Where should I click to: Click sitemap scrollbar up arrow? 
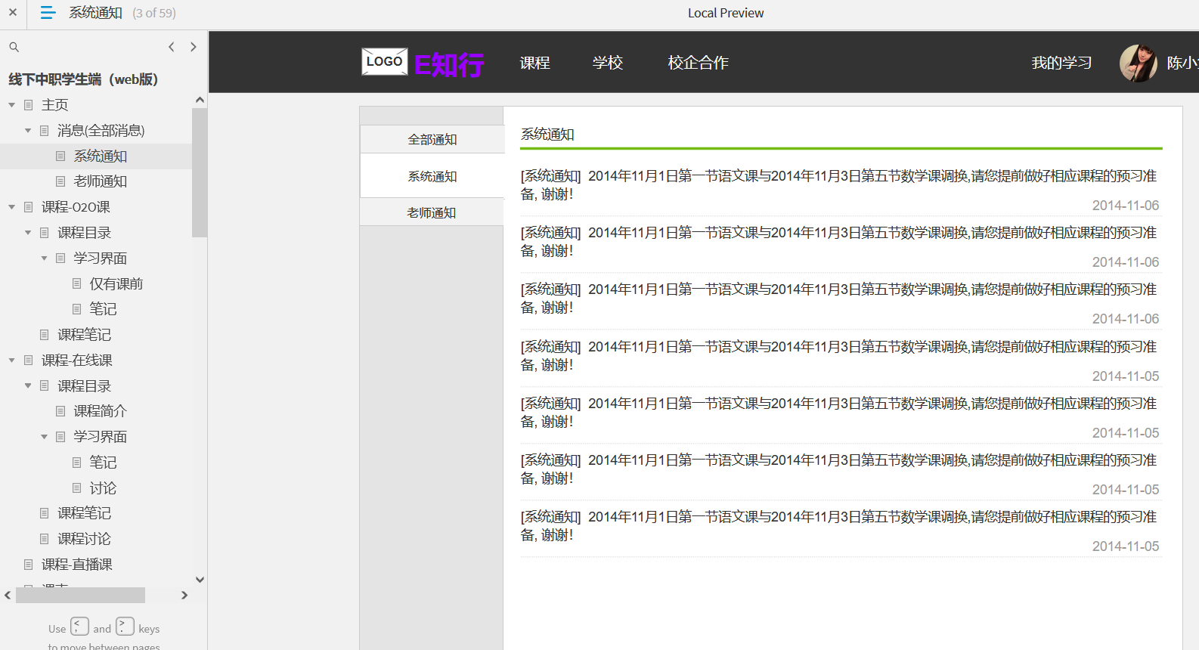[x=200, y=100]
